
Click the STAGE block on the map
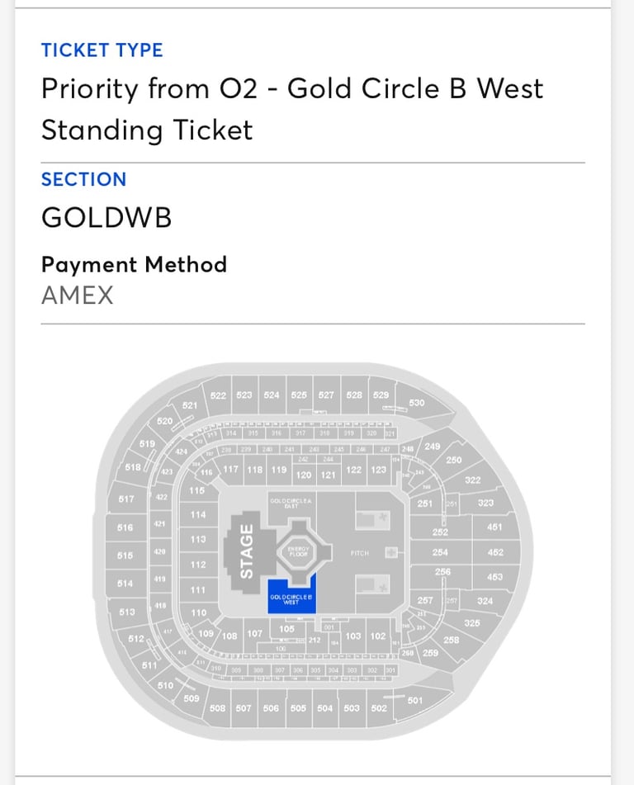(246, 551)
